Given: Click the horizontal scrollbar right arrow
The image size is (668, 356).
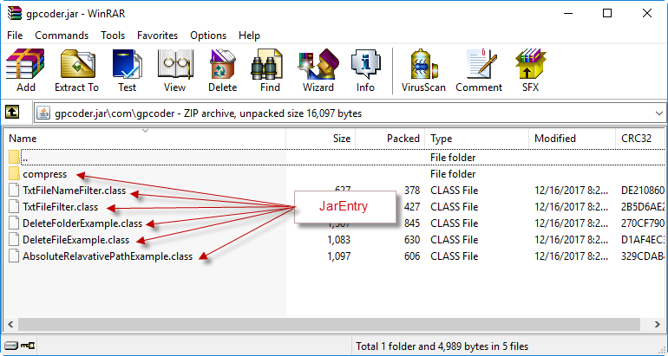Looking at the screenshot, I should pyautogui.click(x=648, y=325).
